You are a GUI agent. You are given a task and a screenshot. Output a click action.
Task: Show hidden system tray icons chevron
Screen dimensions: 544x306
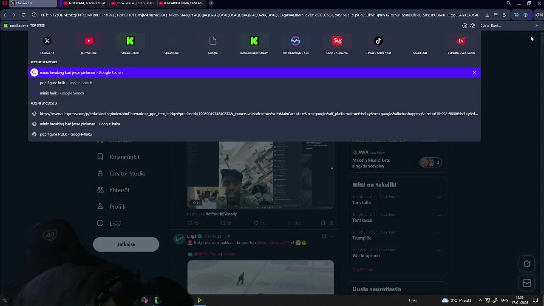[480, 300]
